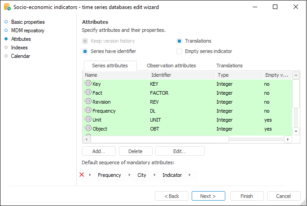Expand the arrow after Frequency in sequence
This screenshot has height=206, width=307.
[128, 175]
